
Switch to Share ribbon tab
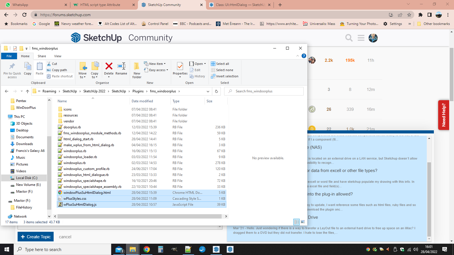pos(42,56)
